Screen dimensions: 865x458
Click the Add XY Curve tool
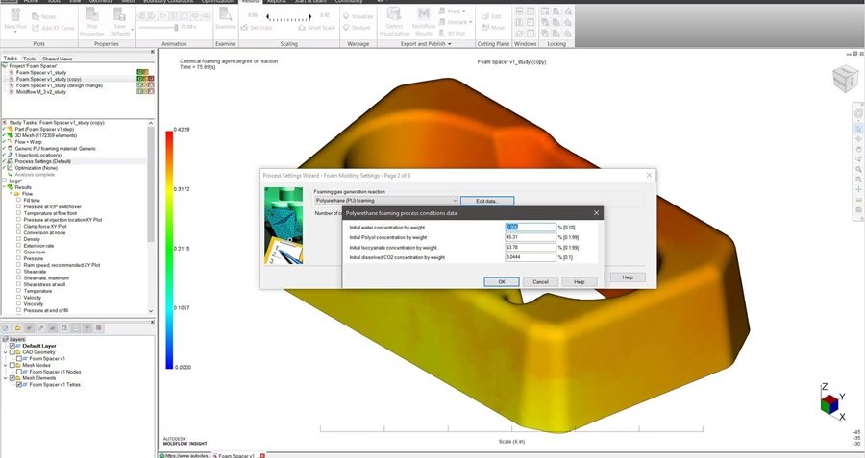tap(53, 28)
